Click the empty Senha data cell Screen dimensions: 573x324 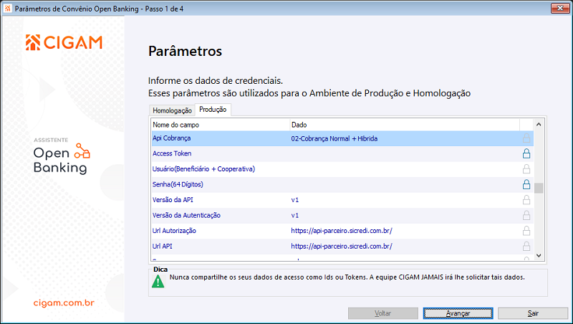(405, 184)
